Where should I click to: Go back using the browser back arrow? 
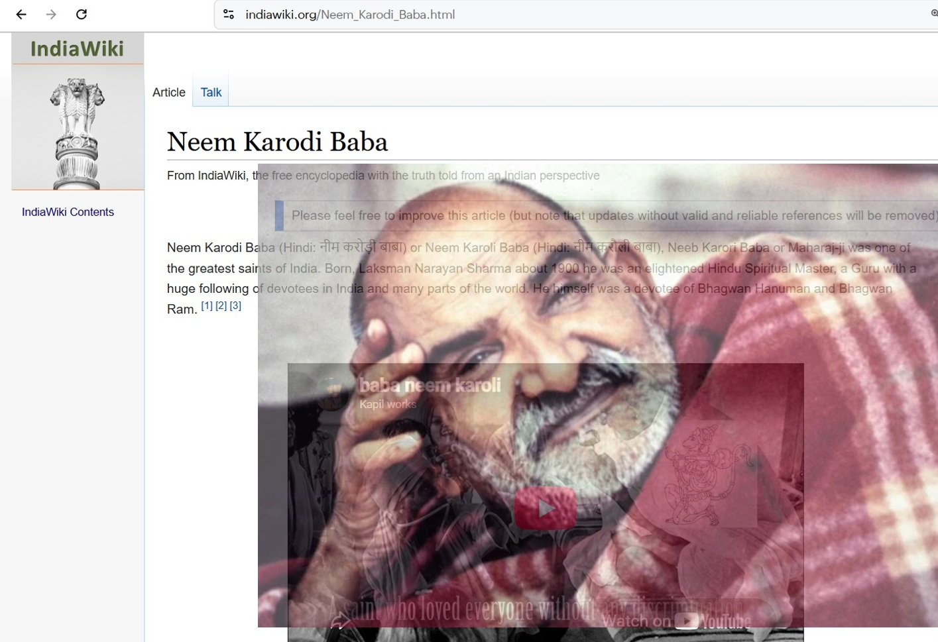pos(21,15)
